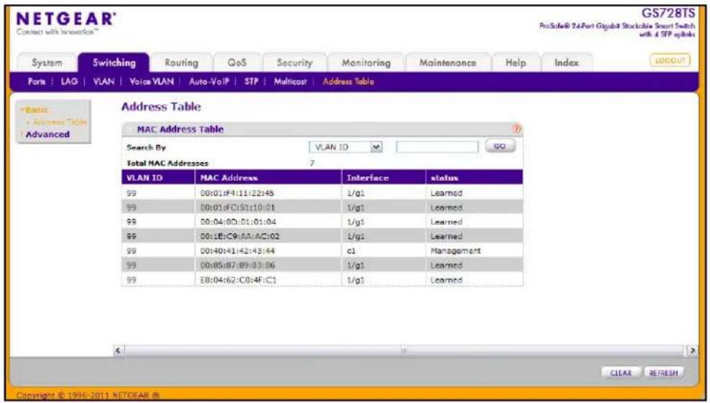The height and width of the screenshot is (403, 710).
Task: Go to the Monitoring tab
Action: click(x=366, y=63)
